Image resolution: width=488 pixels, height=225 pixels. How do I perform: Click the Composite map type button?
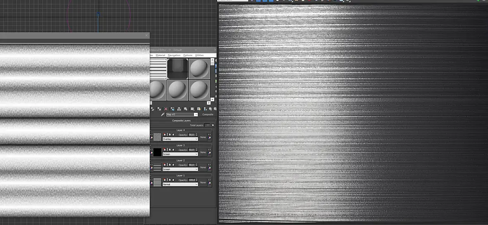tap(208, 114)
